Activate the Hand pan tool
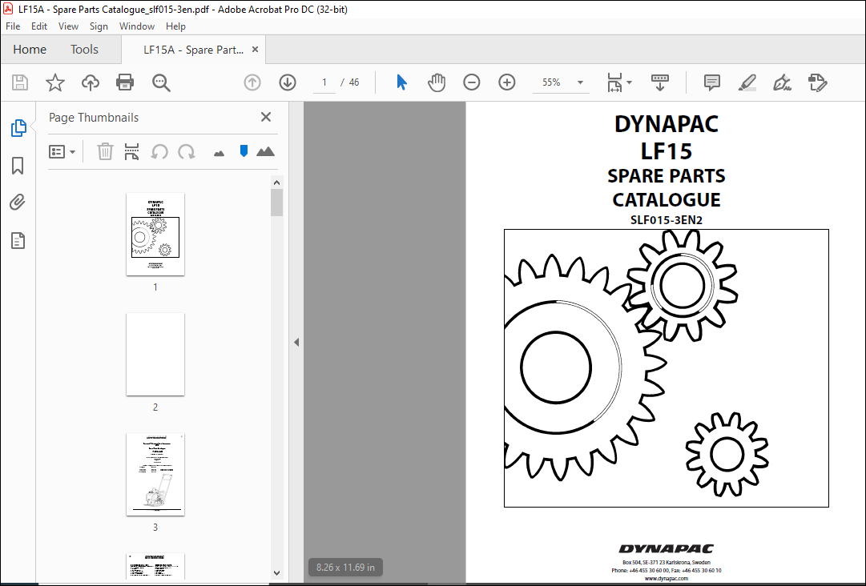The image size is (866, 586). click(x=437, y=82)
